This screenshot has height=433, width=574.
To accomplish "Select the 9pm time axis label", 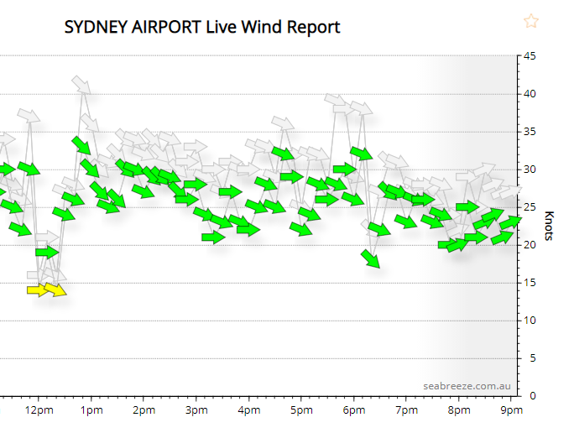I will click(x=511, y=410).
